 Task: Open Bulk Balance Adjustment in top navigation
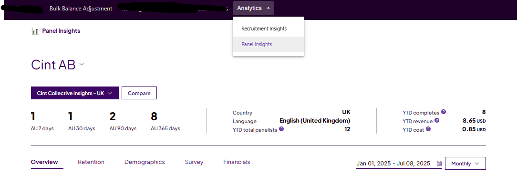point(81,9)
